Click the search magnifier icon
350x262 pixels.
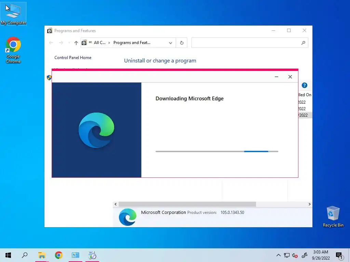click(x=303, y=43)
